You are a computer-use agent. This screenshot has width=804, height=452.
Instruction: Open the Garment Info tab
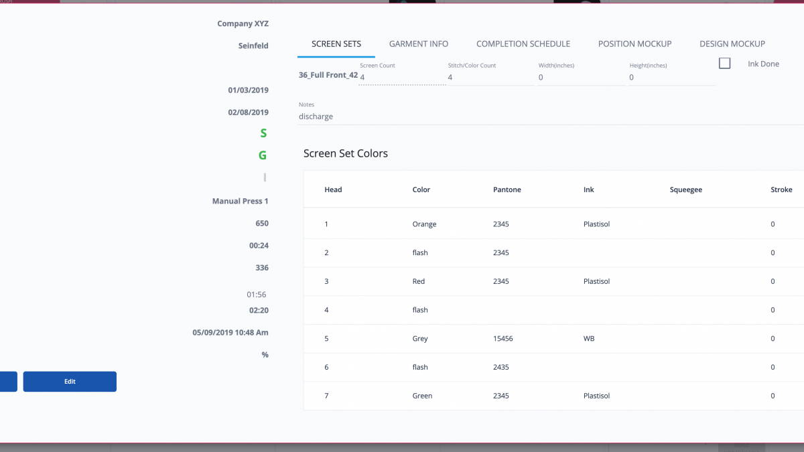tap(419, 44)
